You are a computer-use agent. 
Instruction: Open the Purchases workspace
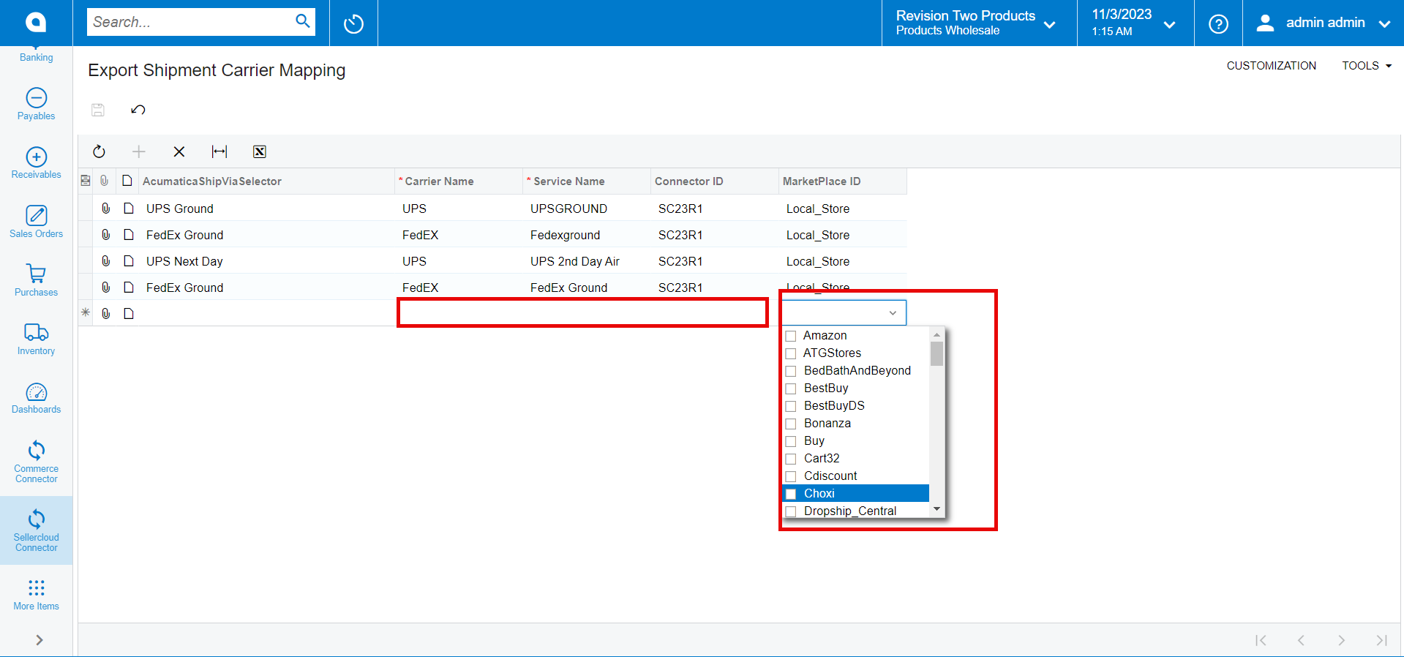36,280
